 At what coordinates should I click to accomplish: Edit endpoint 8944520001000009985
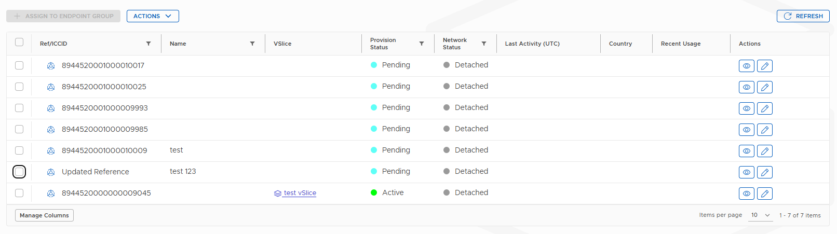click(x=764, y=130)
